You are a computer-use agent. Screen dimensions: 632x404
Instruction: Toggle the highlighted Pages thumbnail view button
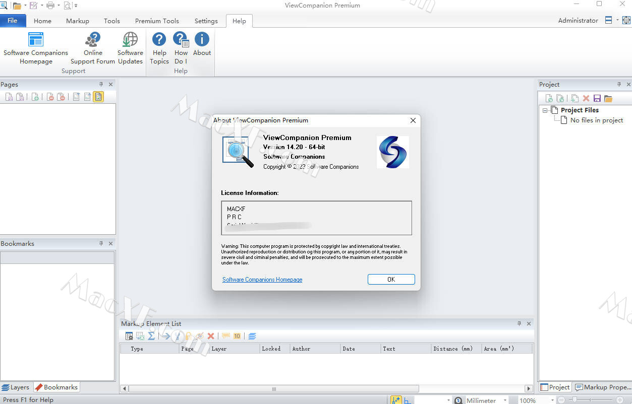(x=98, y=97)
